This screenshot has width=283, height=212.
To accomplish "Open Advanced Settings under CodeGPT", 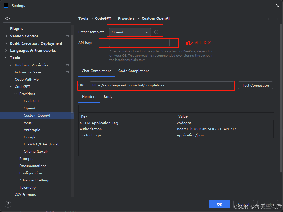I will [x=34, y=180].
